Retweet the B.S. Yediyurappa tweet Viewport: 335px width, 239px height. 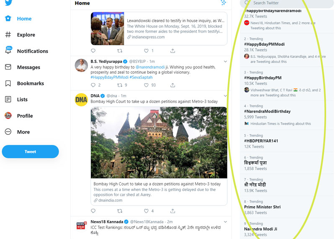(x=120, y=85)
